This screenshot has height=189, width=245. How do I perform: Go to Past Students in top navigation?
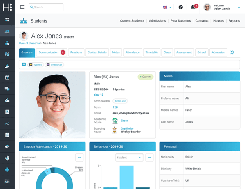181,21
